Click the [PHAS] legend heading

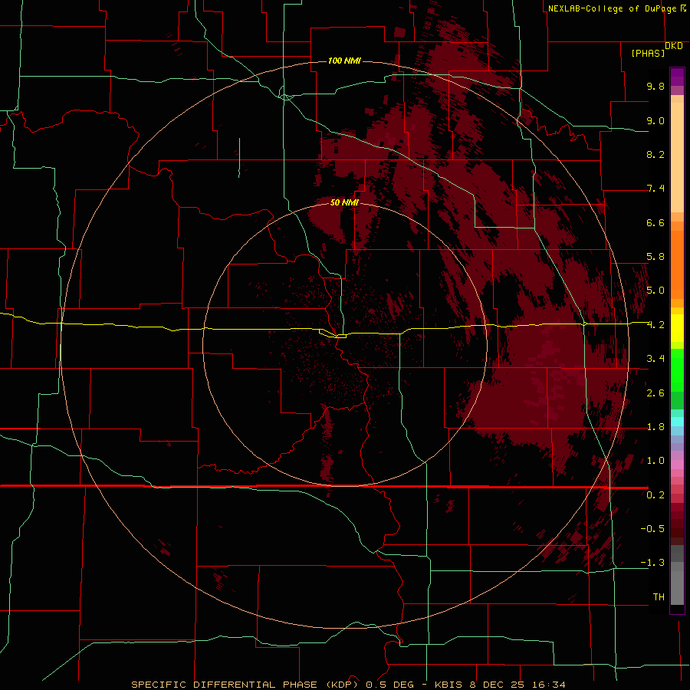point(648,53)
